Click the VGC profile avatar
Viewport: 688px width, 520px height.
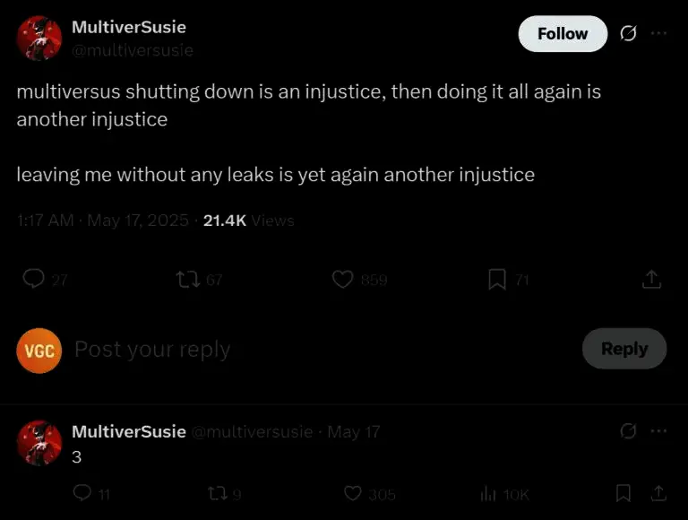pyautogui.click(x=39, y=350)
